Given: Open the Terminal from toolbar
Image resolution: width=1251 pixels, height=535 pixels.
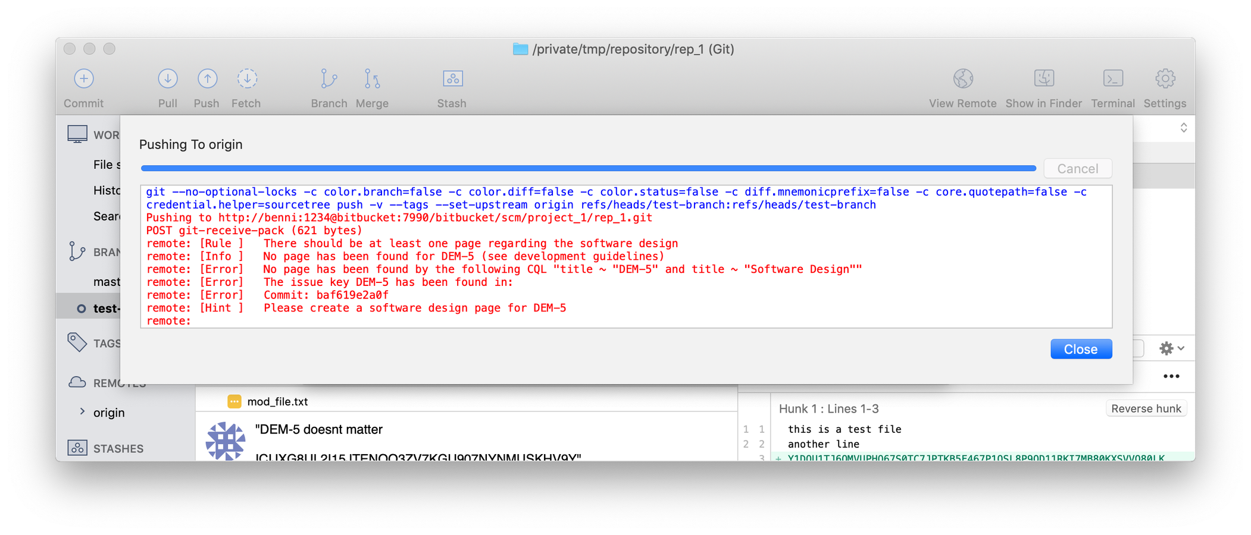Looking at the screenshot, I should (1113, 79).
